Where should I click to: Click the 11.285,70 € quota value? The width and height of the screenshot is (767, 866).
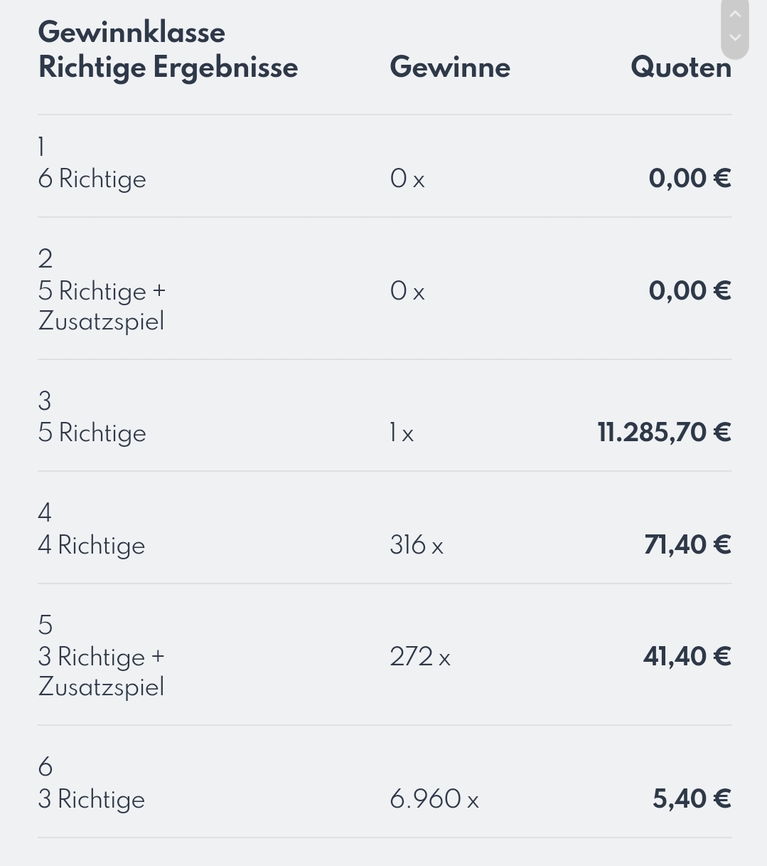point(664,433)
